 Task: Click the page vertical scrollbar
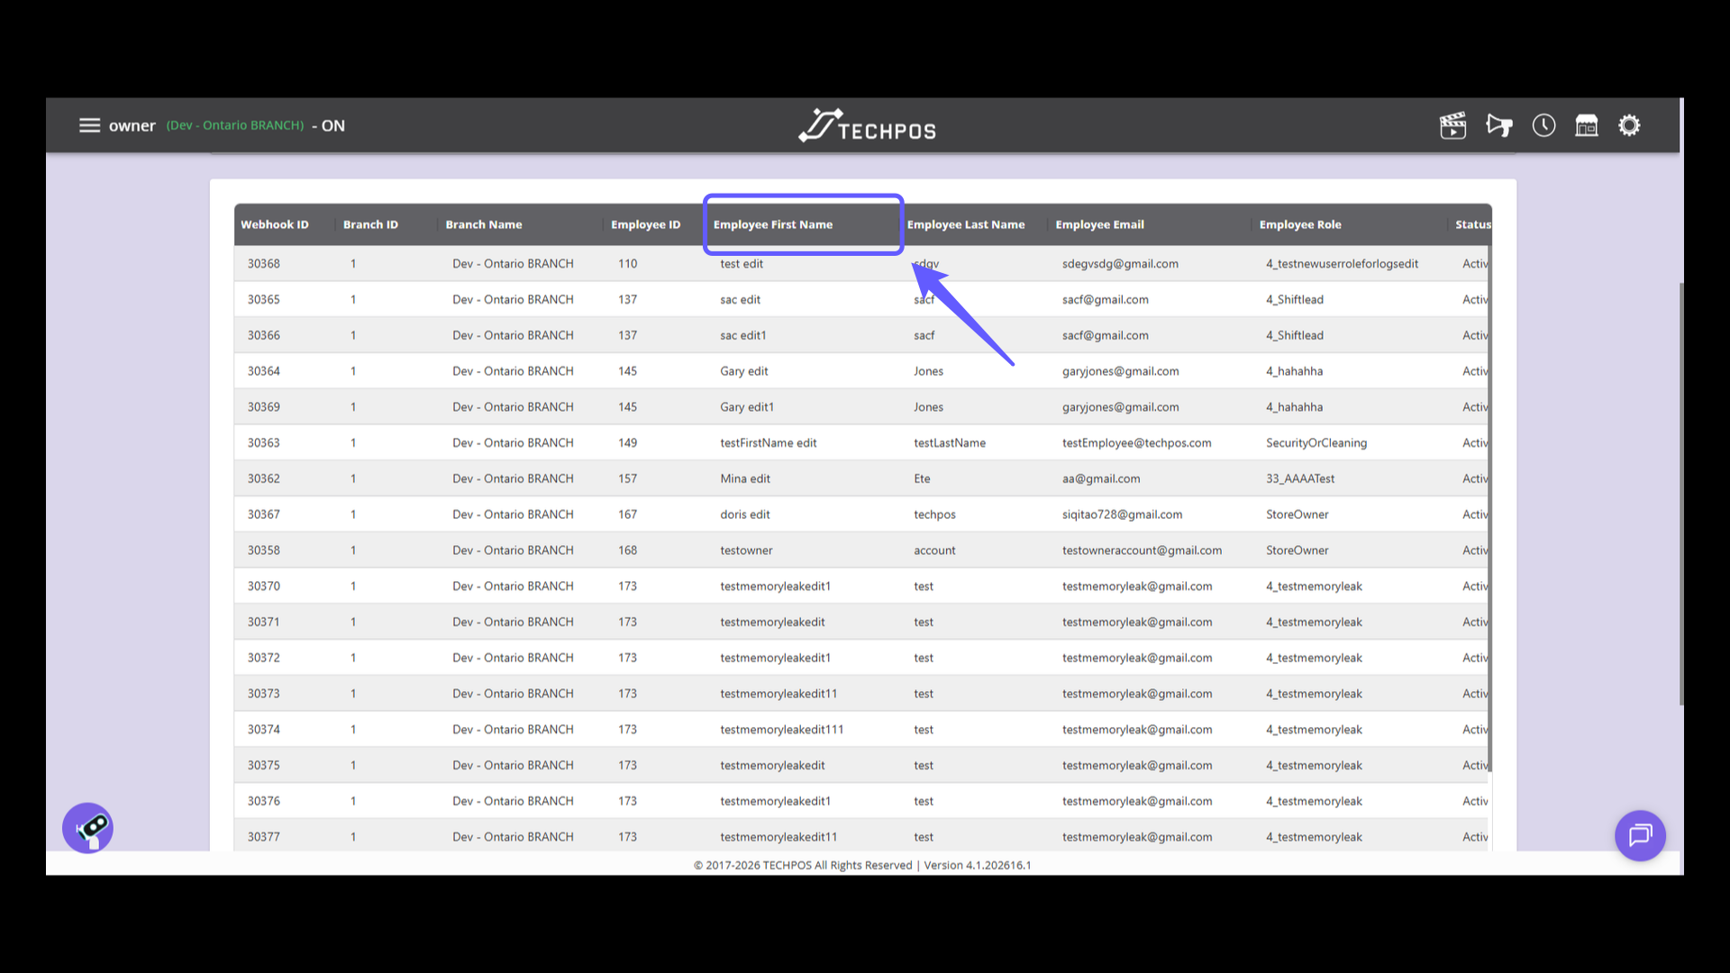click(1680, 494)
